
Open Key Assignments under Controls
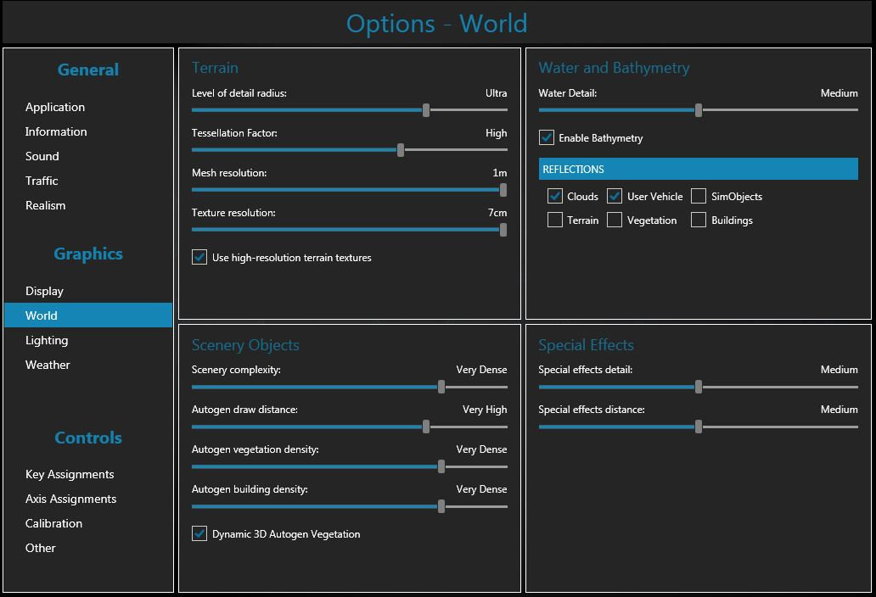click(x=70, y=474)
